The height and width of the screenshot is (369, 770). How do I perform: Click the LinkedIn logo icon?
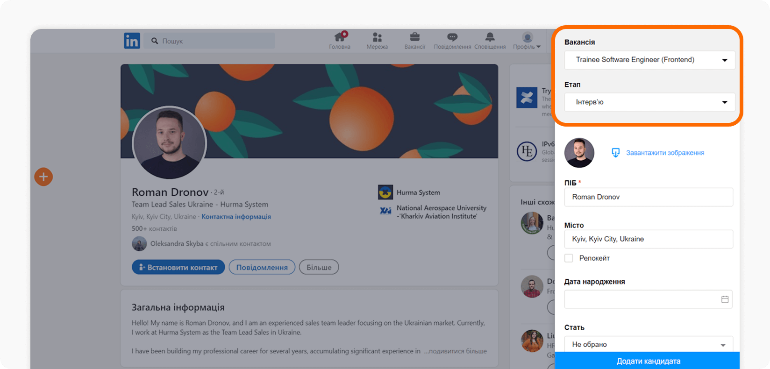(x=132, y=41)
